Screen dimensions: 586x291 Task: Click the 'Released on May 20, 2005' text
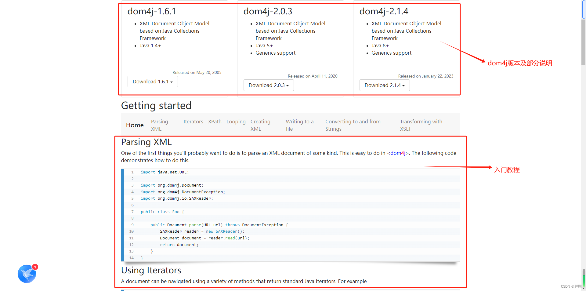197,72
